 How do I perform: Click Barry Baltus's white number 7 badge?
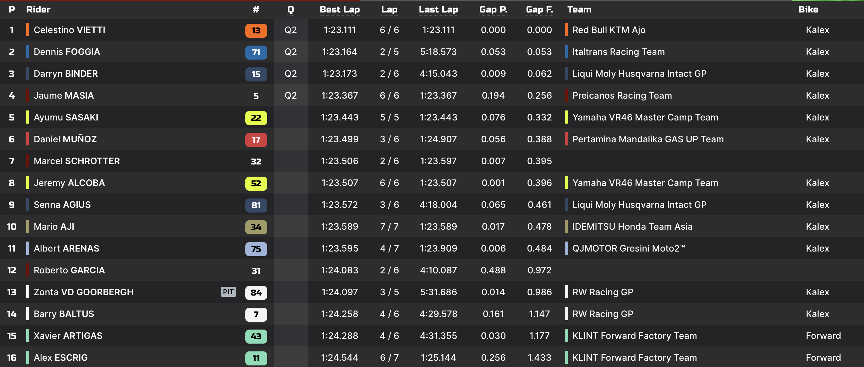[256, 314]
